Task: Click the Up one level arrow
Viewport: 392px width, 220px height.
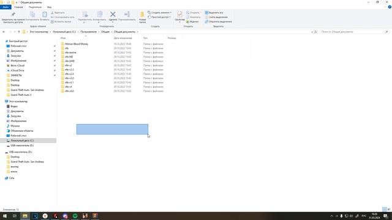Action: point(19,32)
